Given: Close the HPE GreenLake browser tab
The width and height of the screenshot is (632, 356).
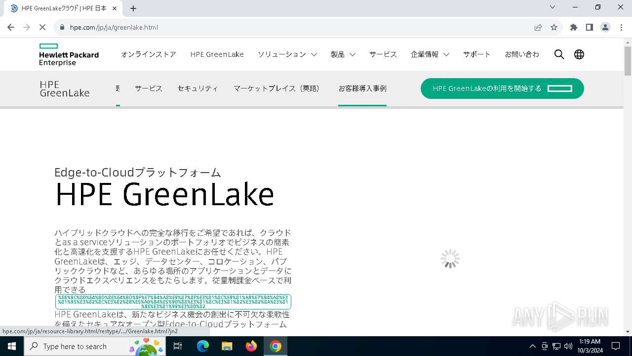Looking at the screenshot, I should pos(115,8).
